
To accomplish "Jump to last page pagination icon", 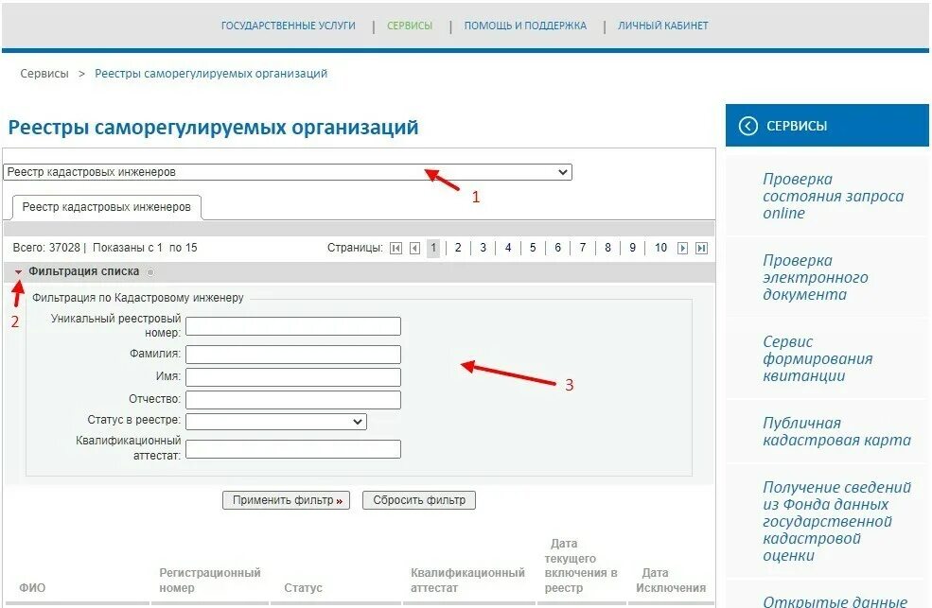I will (x=701, y=248).
